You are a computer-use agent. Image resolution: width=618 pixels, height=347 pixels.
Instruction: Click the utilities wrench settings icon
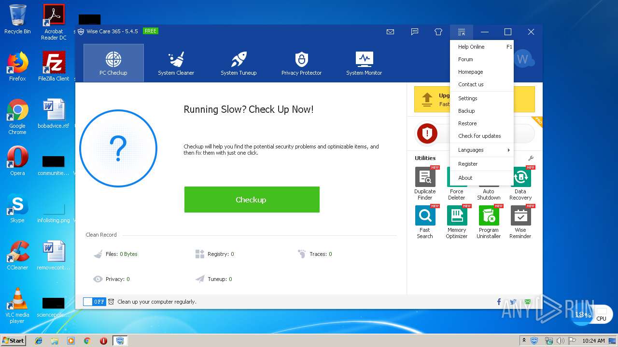pos(531,158)
